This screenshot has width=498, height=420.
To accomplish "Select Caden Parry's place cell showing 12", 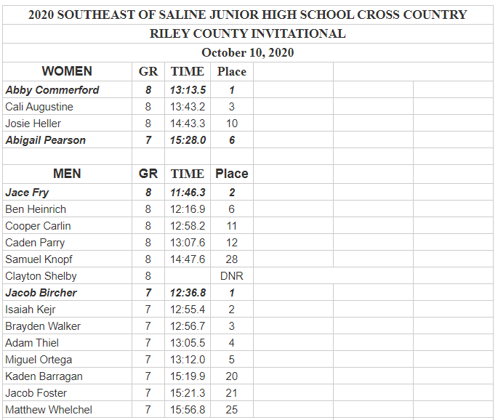I will 231,243.
